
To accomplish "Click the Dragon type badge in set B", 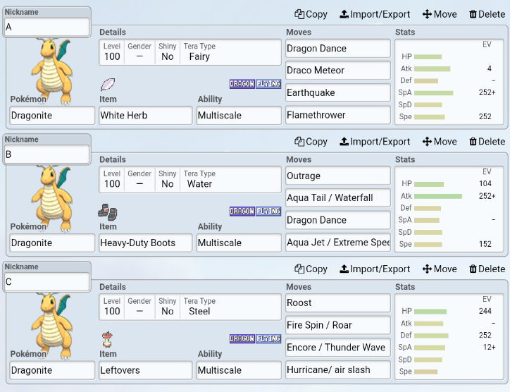I will (x=242, y=212).
